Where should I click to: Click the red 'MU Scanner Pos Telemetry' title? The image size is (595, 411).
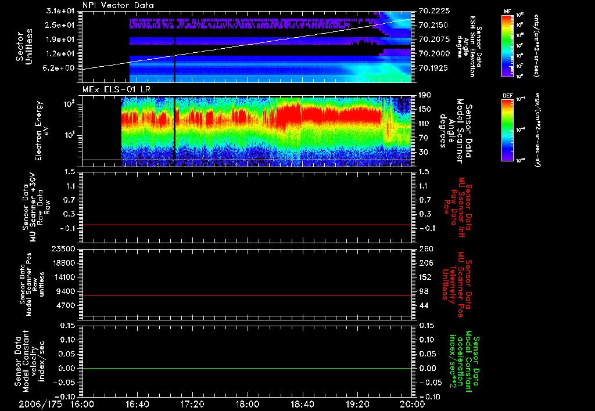tap(456, 284)
